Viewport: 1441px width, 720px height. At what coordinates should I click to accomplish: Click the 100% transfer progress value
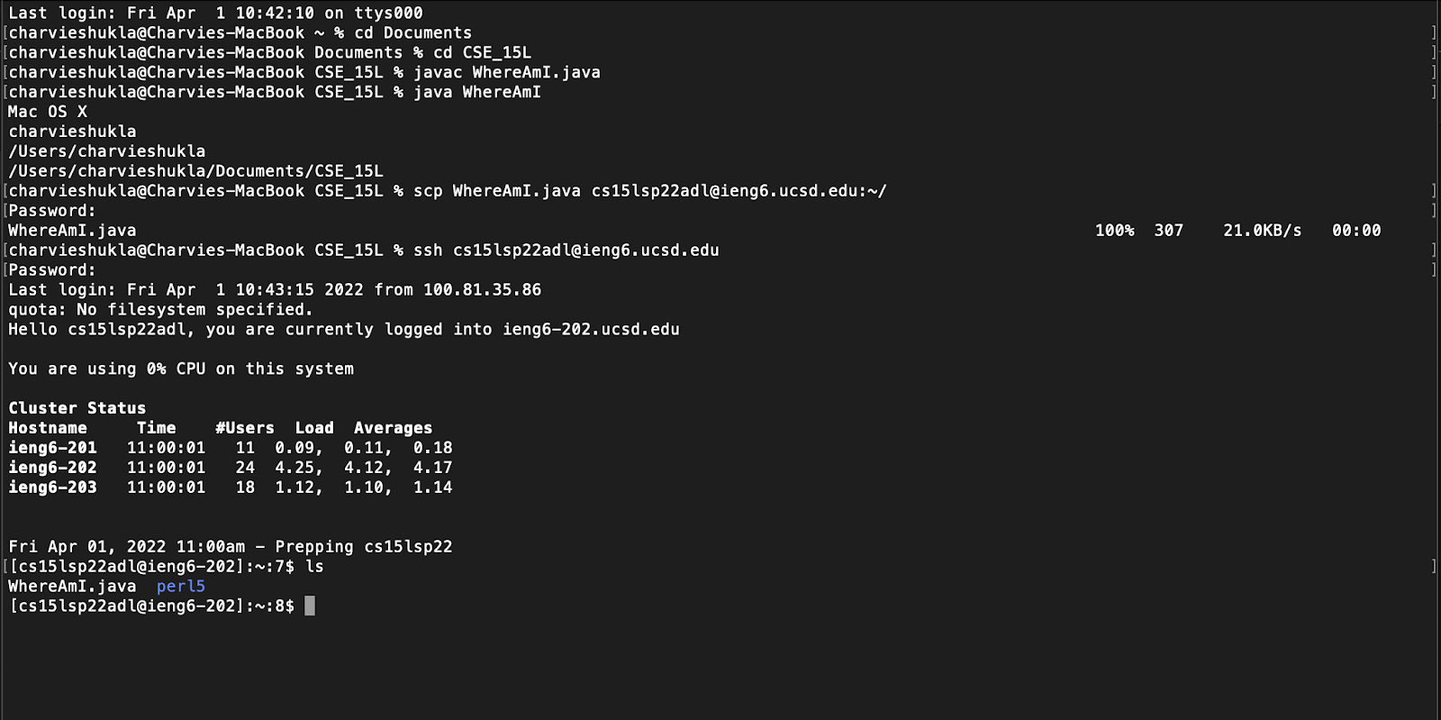[x=1114, y=231]
